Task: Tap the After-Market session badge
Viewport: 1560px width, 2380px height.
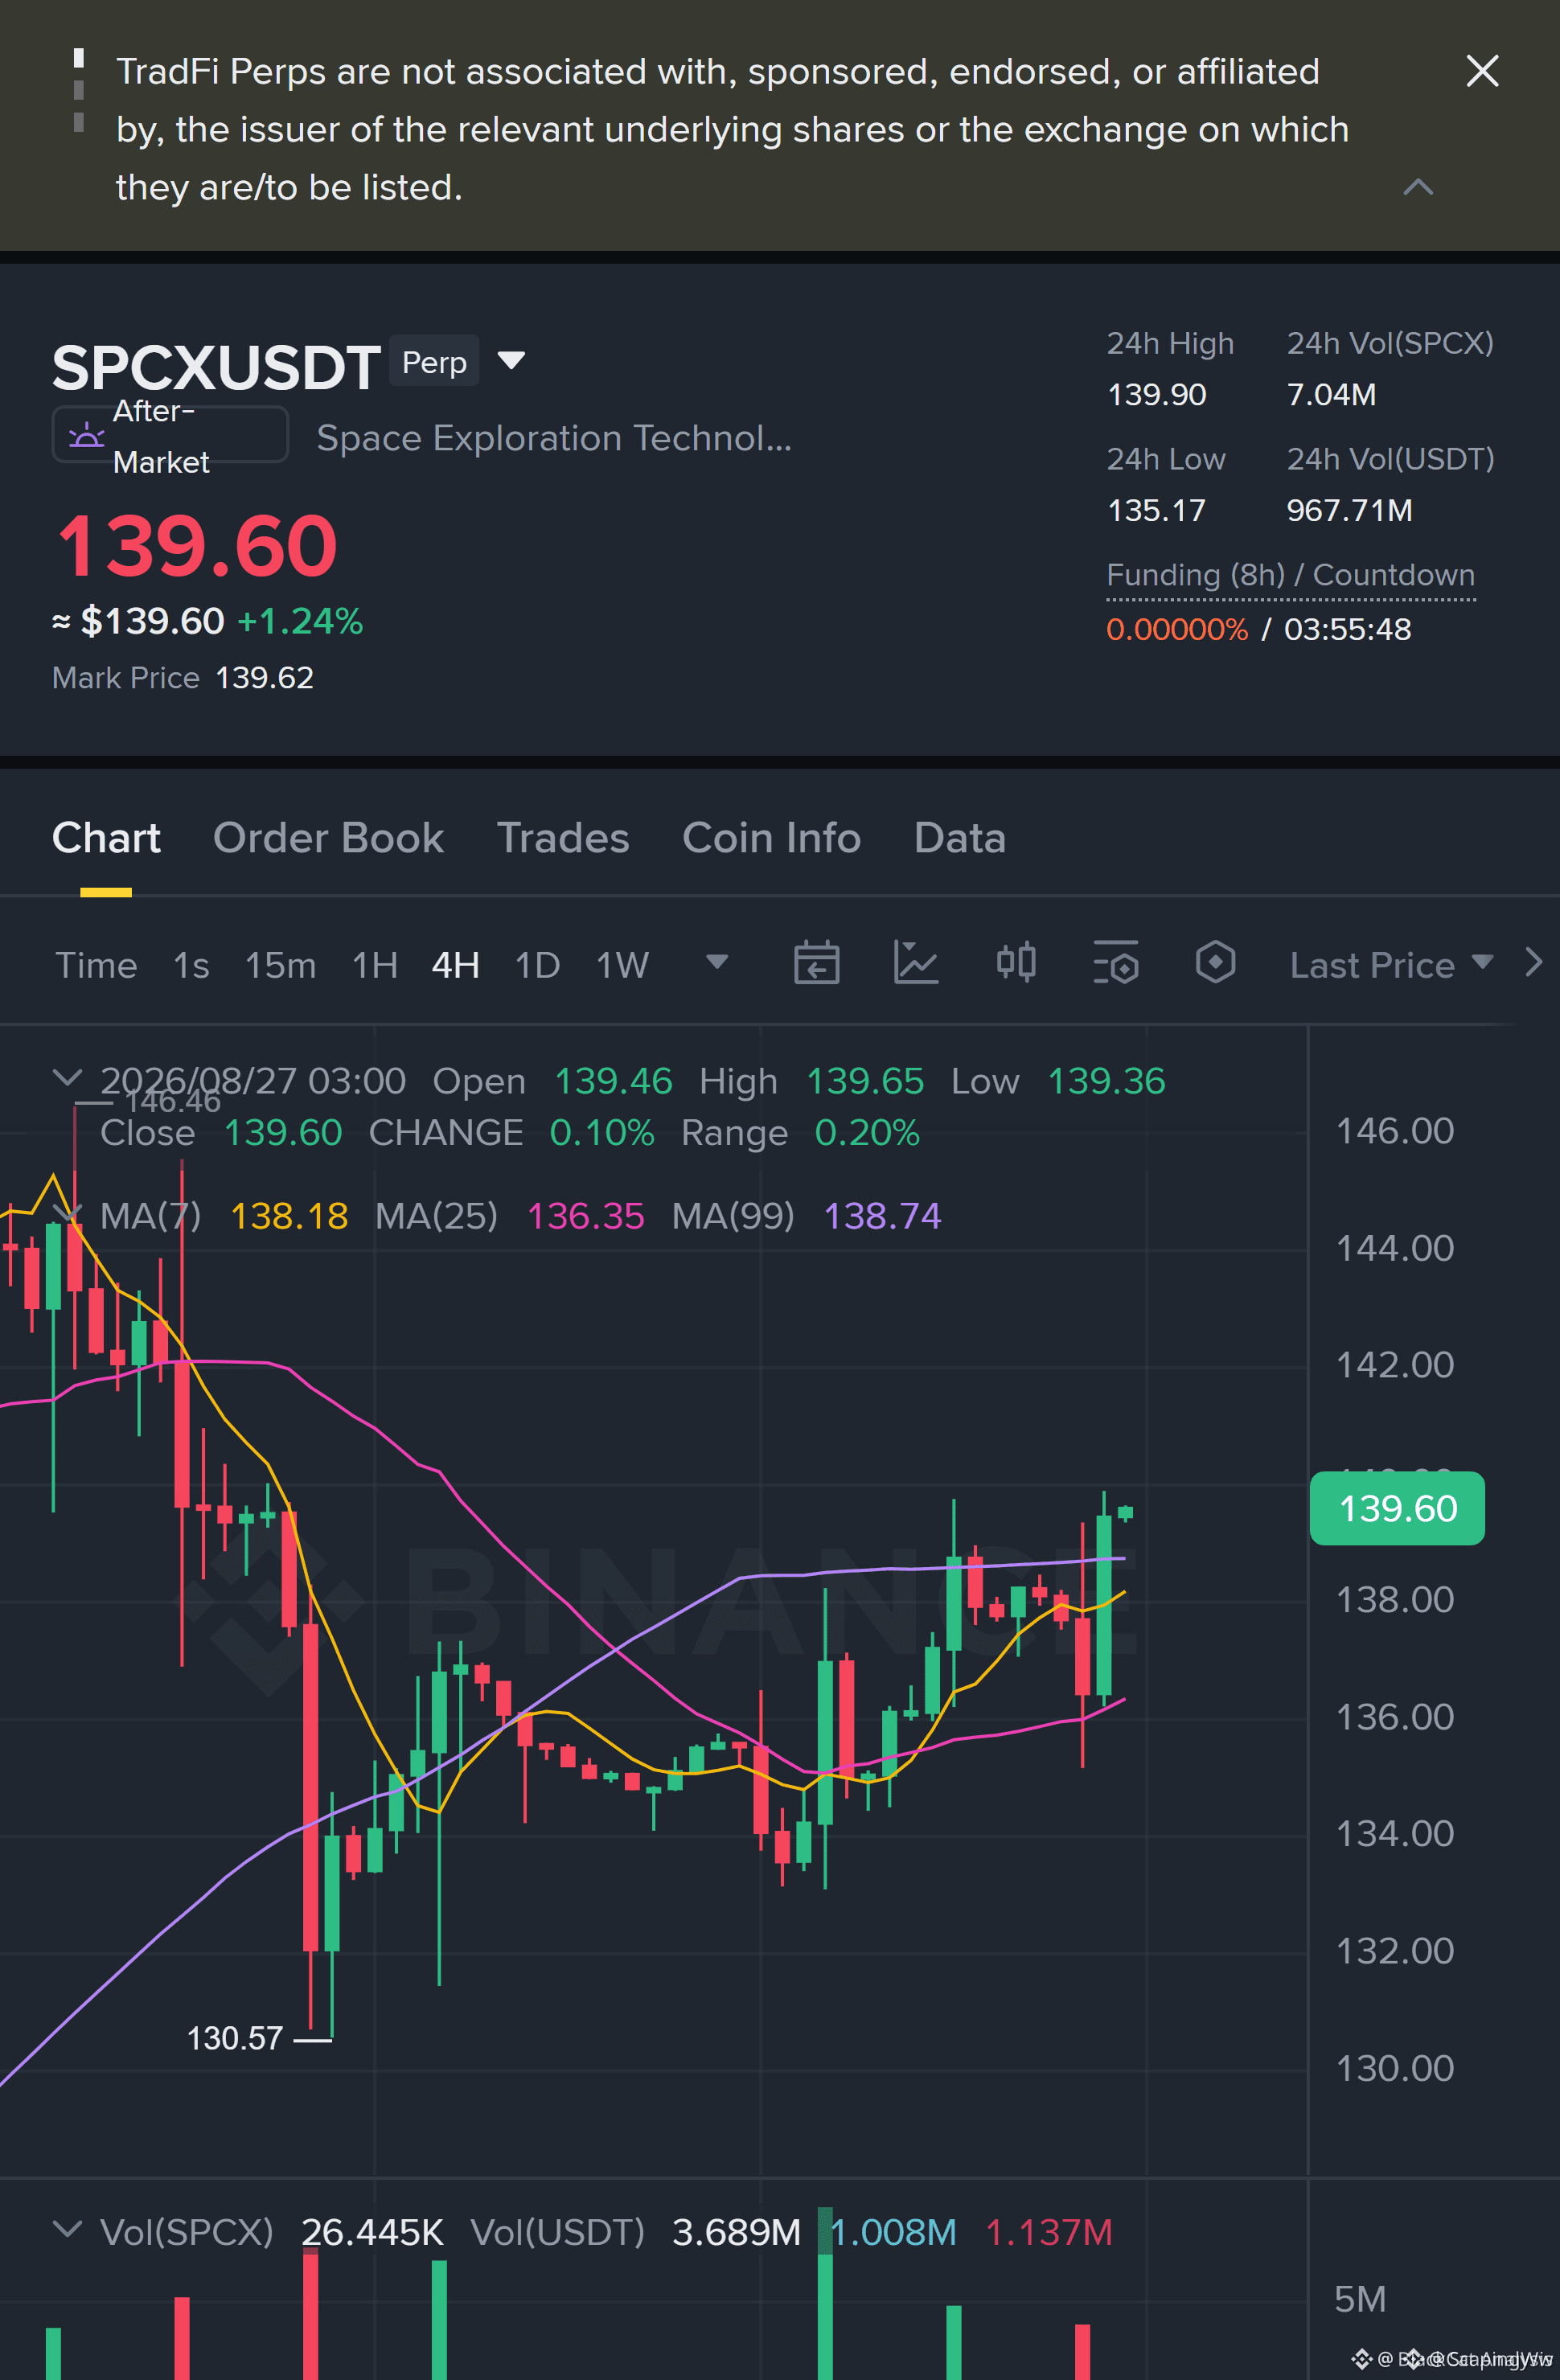Action: coord(170,435)
